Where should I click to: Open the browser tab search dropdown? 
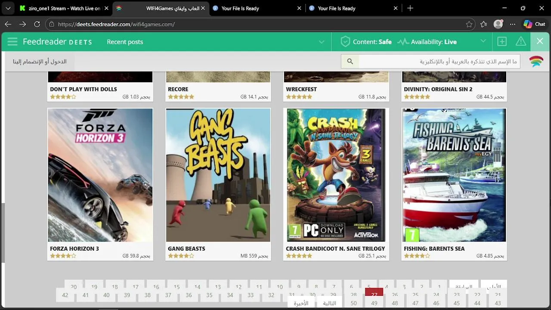point(8,8)
